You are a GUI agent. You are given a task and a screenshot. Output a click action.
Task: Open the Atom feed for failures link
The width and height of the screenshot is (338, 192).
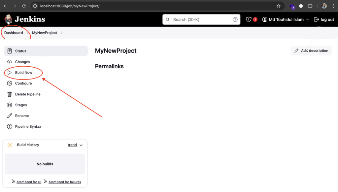[65, 182]
